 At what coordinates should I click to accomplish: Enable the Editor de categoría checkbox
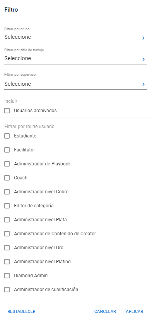pos(7,206)
